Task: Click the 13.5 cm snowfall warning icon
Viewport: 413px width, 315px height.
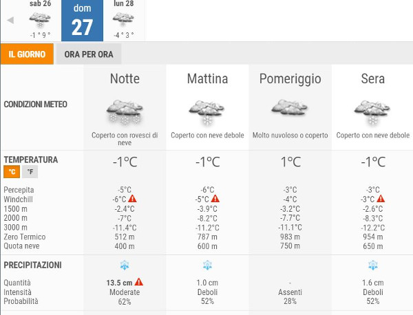Action: point(139,282)
